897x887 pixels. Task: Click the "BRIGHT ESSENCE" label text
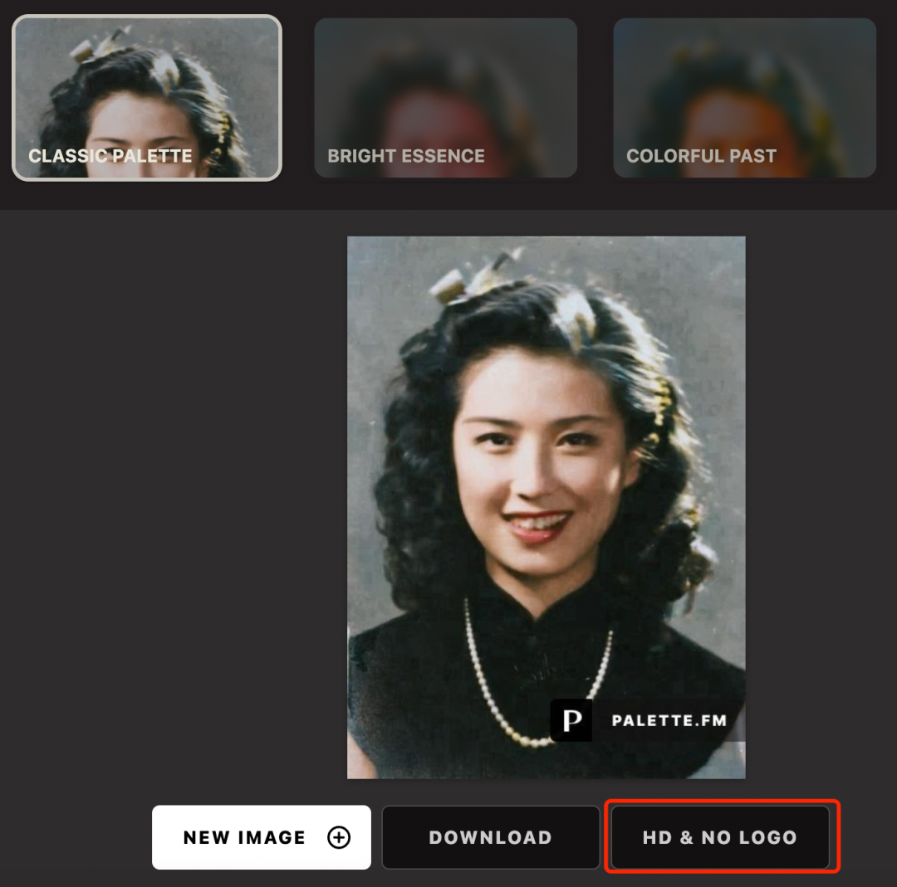pos(406,156)
